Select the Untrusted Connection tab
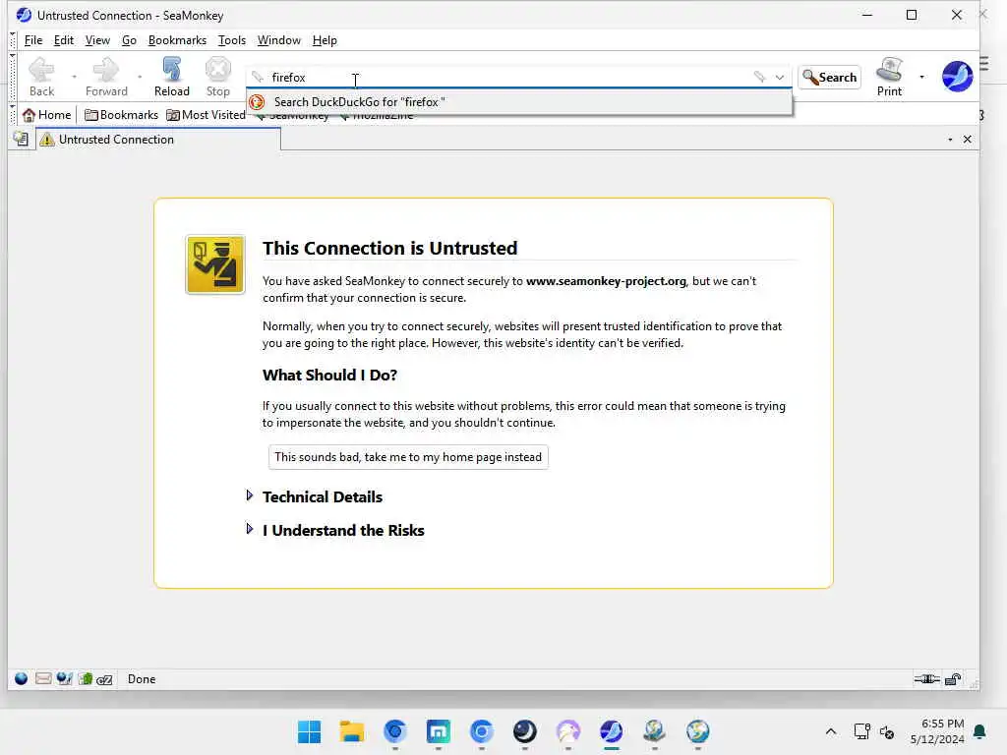The image size is (1007, 755). click(158, 140)
